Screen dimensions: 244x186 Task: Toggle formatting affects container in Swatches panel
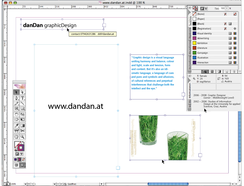click(202, 9)
